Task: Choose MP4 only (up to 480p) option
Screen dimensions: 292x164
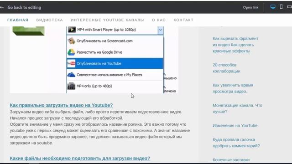Action: click(x=115, y=86)
